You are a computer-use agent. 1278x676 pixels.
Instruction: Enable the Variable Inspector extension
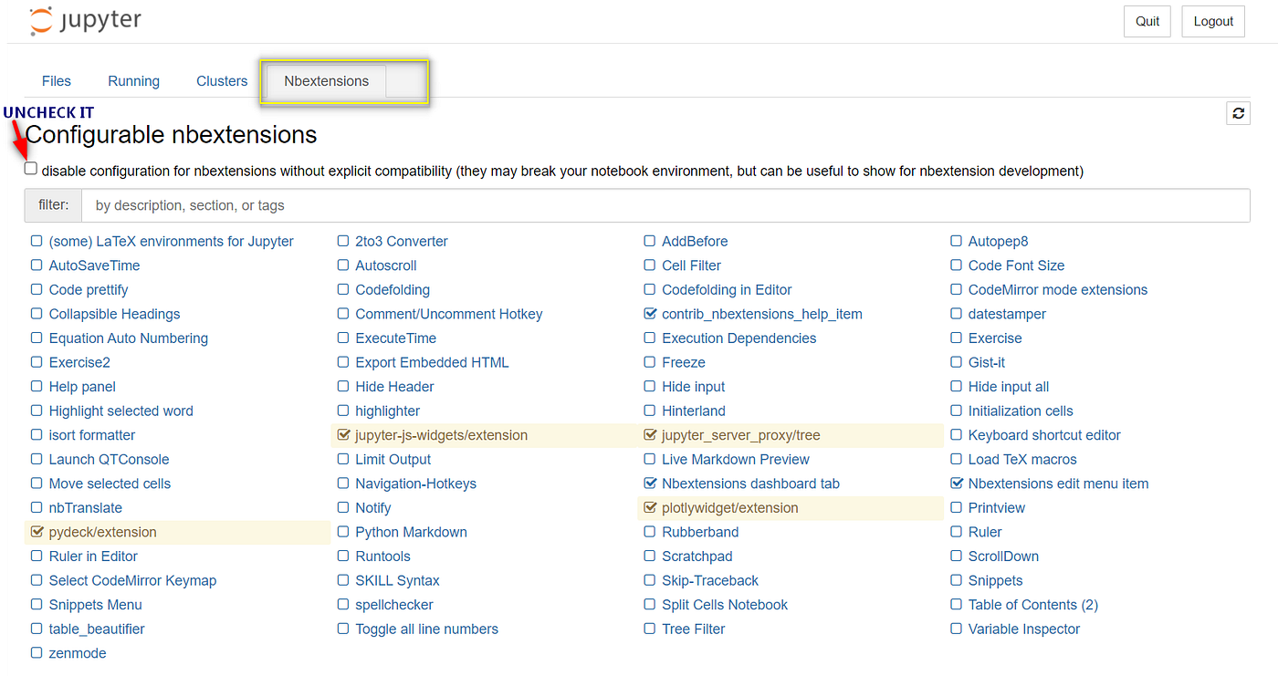pos(956,629)
